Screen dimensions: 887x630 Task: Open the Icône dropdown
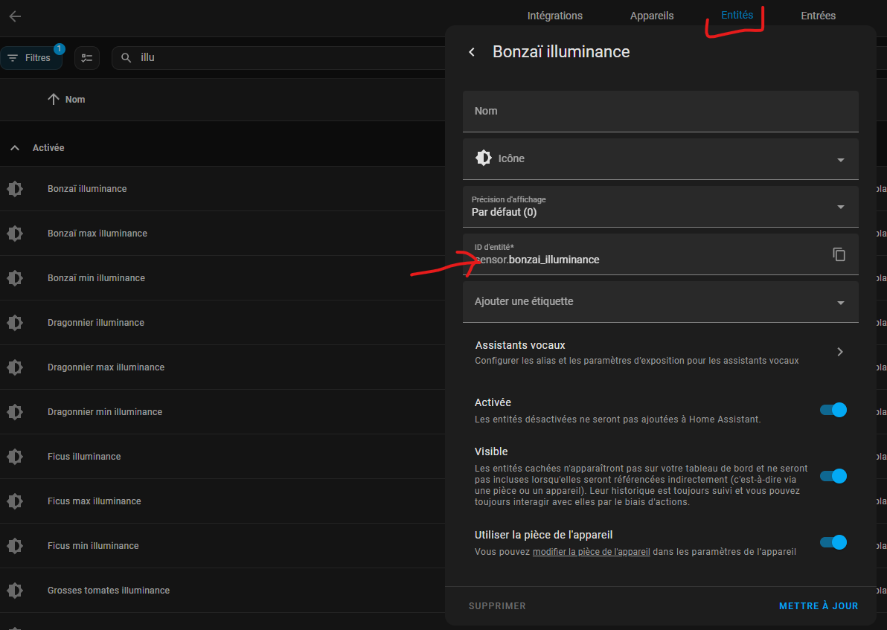660,159
